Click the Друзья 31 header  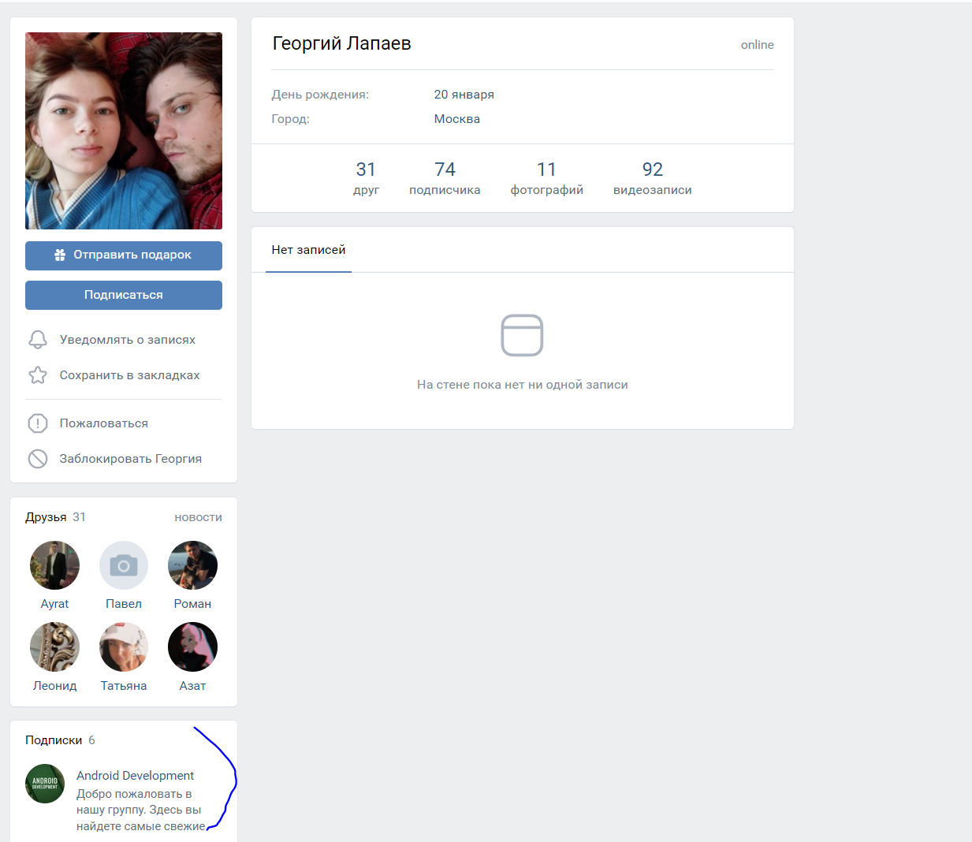click(x=55, y=517)
